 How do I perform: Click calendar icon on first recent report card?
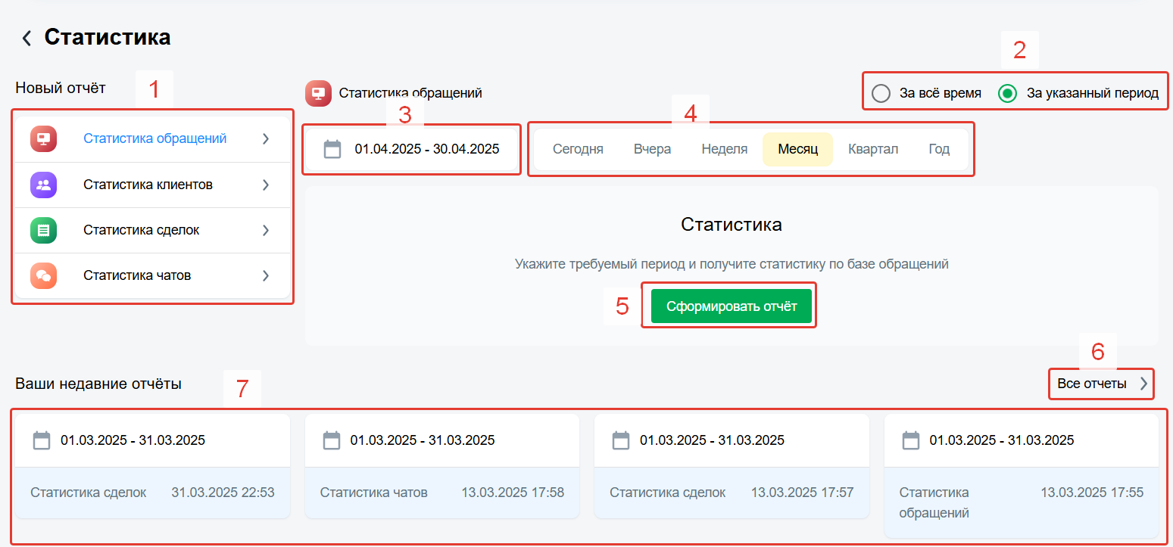pos(42,440)
